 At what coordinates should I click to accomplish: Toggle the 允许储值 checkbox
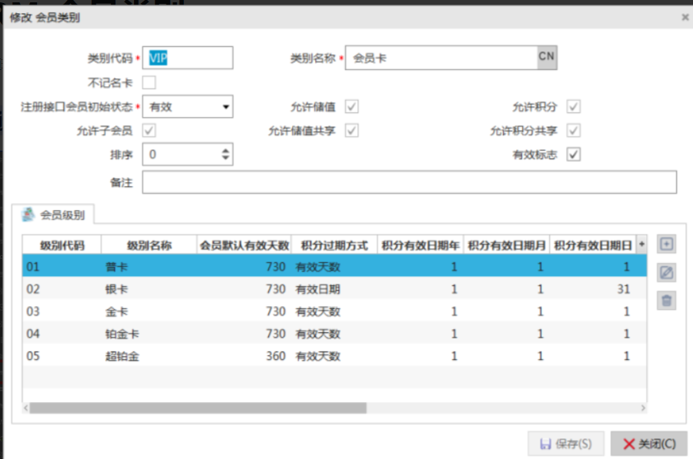point(351,107)
